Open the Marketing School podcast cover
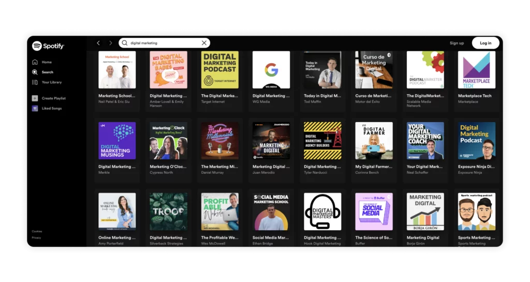 (x=117, y=70)
